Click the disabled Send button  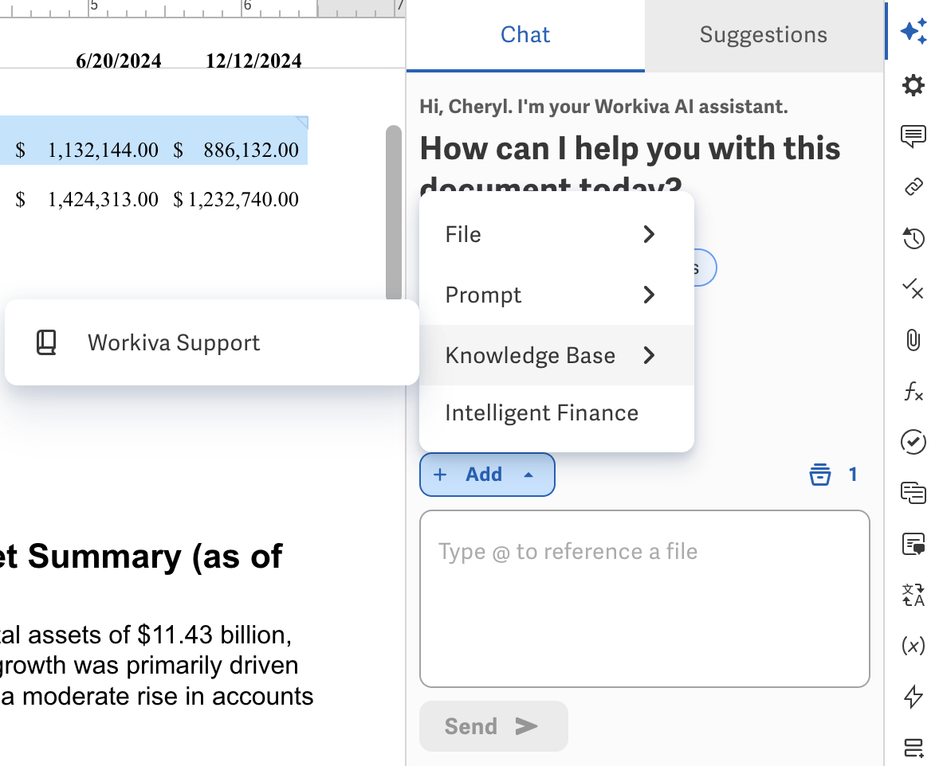(x=493, y=726)
